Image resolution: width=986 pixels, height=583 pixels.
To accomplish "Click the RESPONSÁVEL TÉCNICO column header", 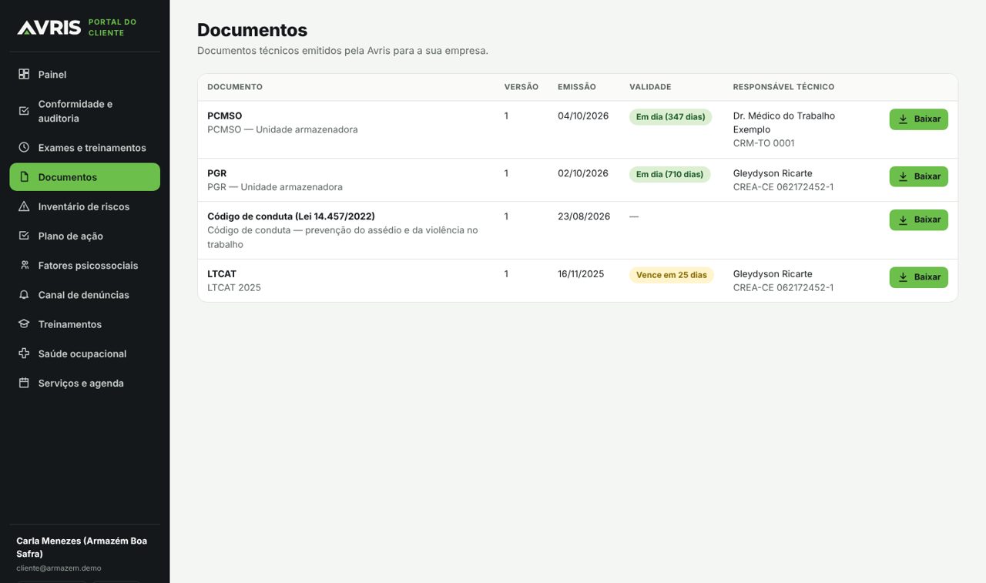I will point(783,87).
